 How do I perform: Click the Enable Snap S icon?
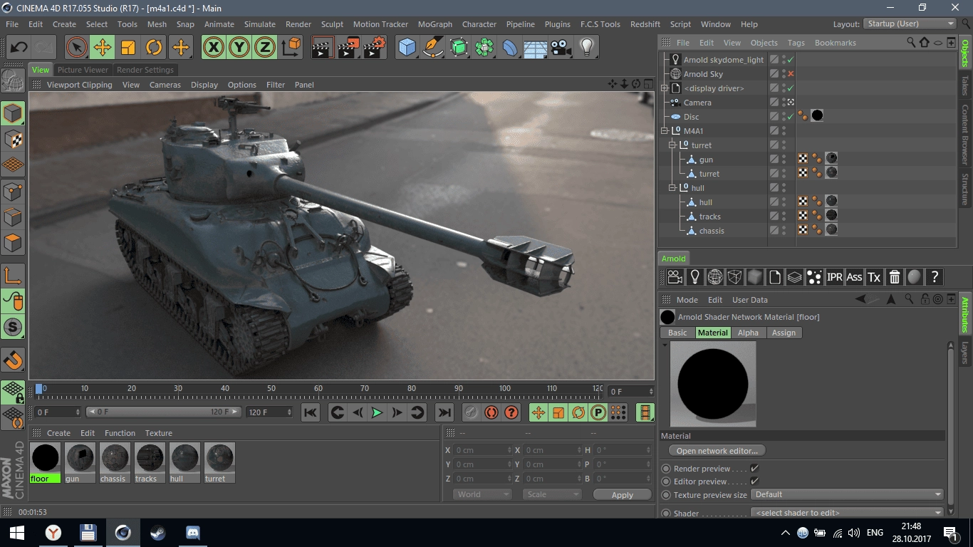click(x=13, y=328)
